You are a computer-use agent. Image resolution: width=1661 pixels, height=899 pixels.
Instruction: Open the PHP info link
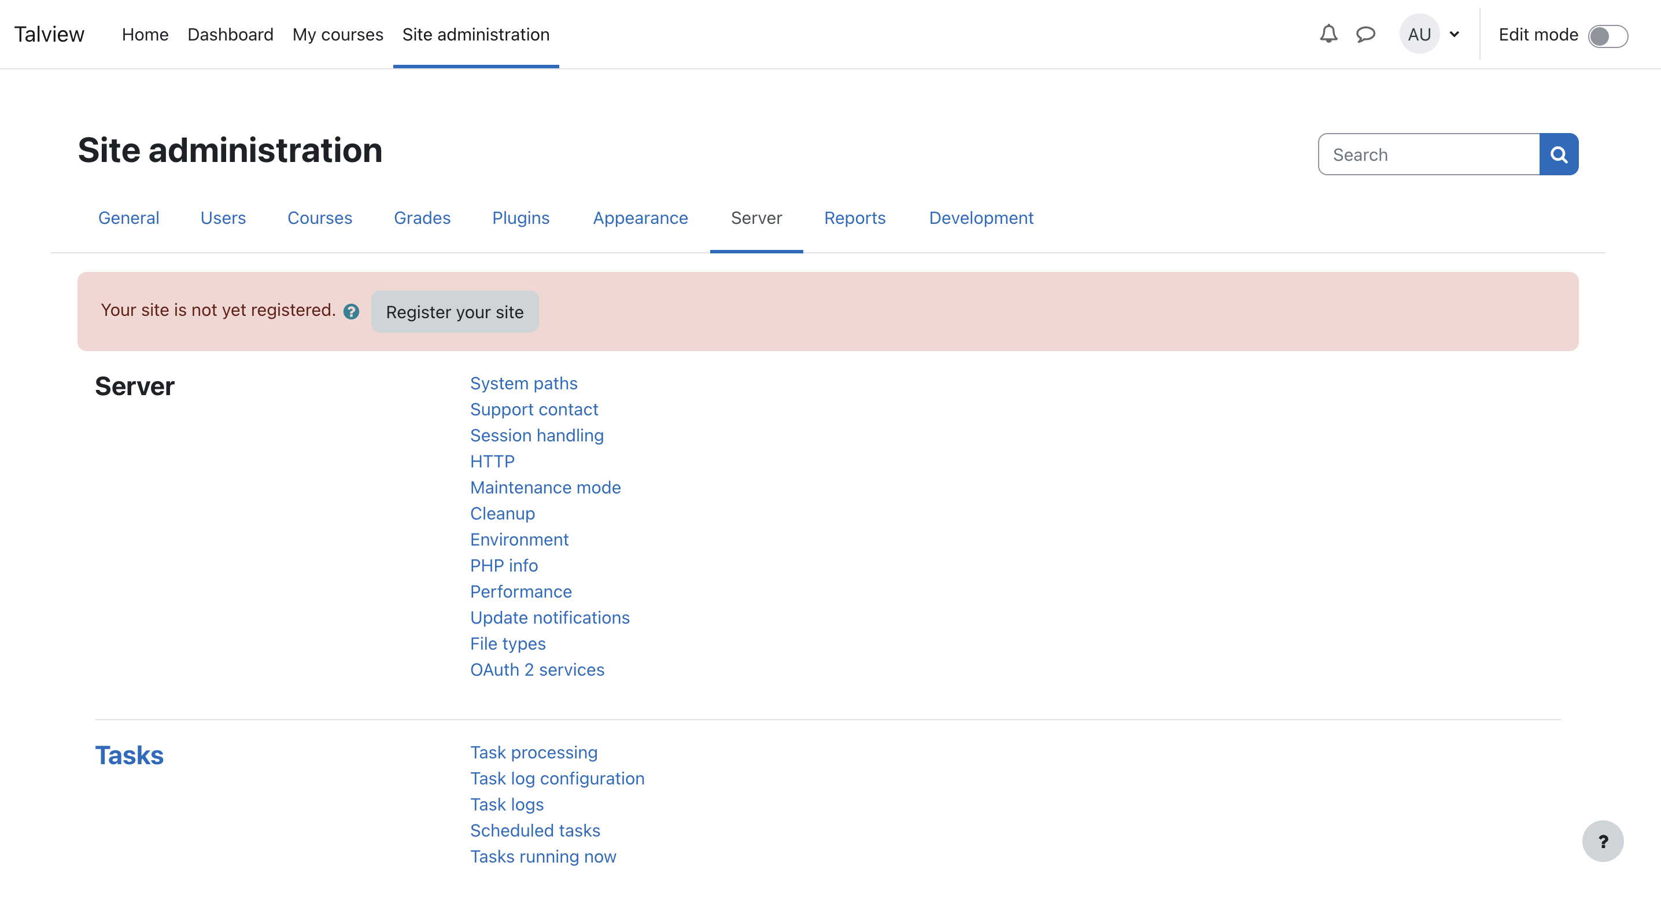coord(504,566)
